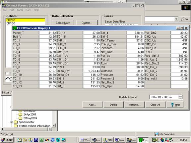Image resolution: width=191 pixels, height=143 pixels.
Task: Click the Custom... data collection button
Action: pyautogui.click(x=87, y=23)
